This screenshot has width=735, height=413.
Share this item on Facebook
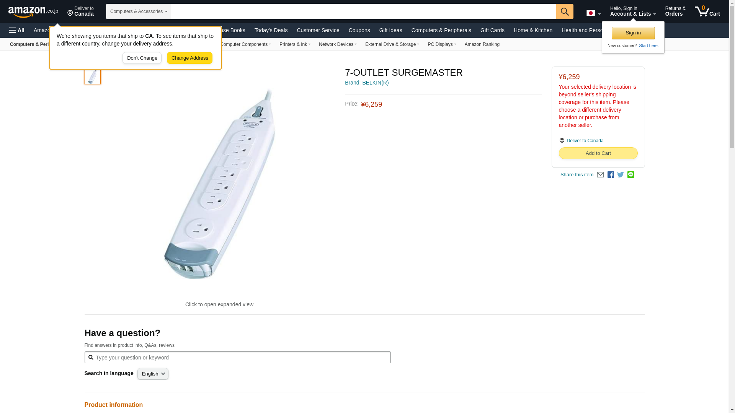pyautogui.click(x=611, y=175)
